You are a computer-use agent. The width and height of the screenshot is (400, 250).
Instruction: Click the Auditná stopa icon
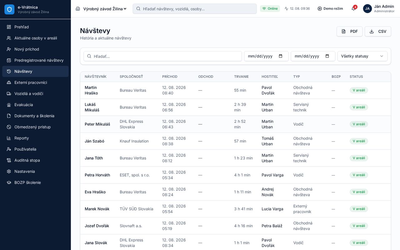coord(9,160)
